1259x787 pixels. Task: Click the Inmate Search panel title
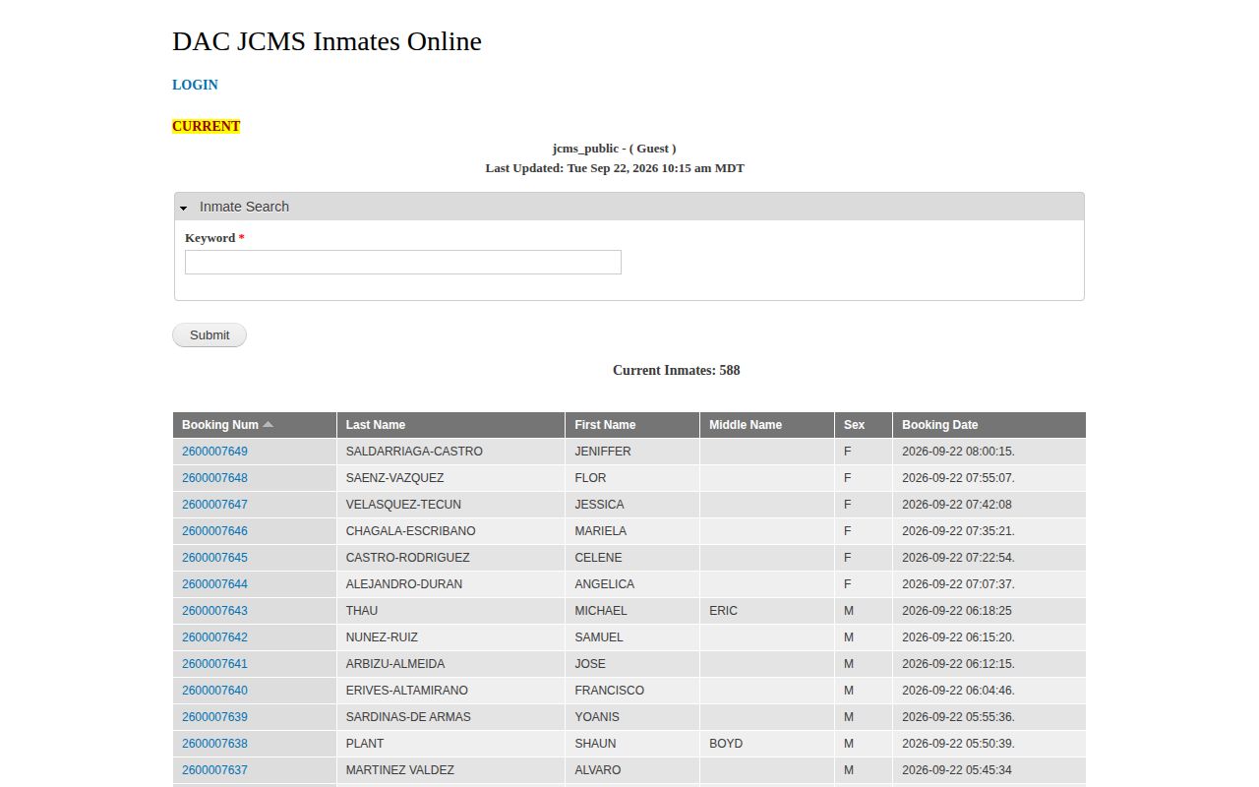click(244, 207)
